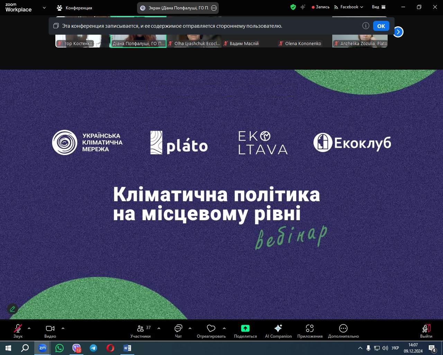Open screen share options ellipsis menu

(x=214, y=8)
